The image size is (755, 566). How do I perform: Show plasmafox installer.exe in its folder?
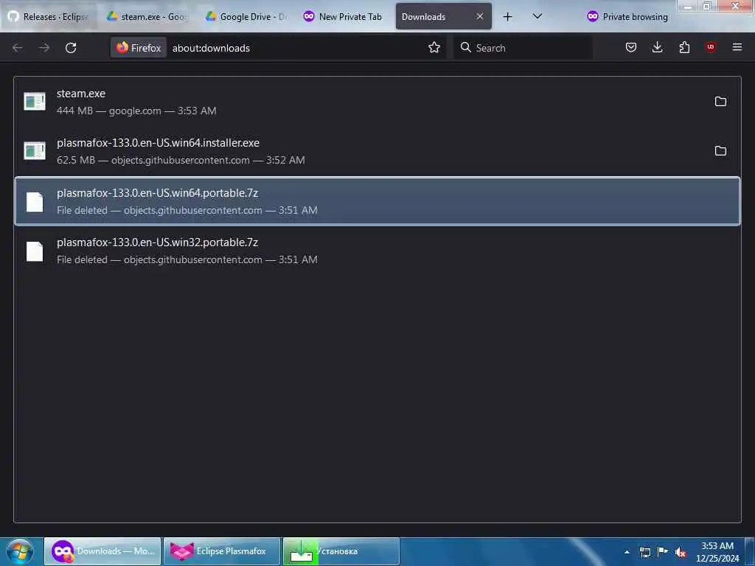coord(720,151)
